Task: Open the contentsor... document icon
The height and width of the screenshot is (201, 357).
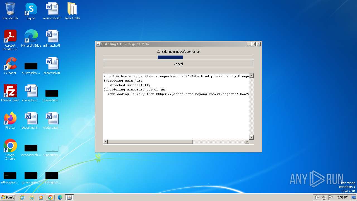Action: coord(31,93)
